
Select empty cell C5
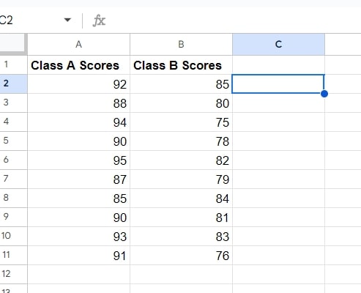[x=278, y=141]
